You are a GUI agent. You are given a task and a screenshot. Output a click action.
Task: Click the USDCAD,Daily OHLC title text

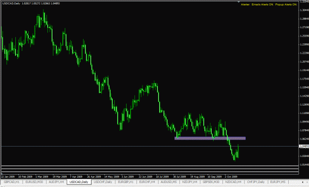pos(31,3)
